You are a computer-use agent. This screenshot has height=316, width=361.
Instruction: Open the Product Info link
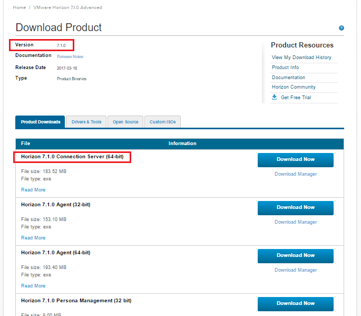pos(285,68)
